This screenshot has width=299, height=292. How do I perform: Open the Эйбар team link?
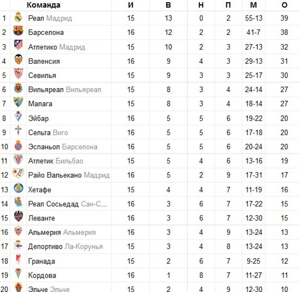click(x=38, y=118)
